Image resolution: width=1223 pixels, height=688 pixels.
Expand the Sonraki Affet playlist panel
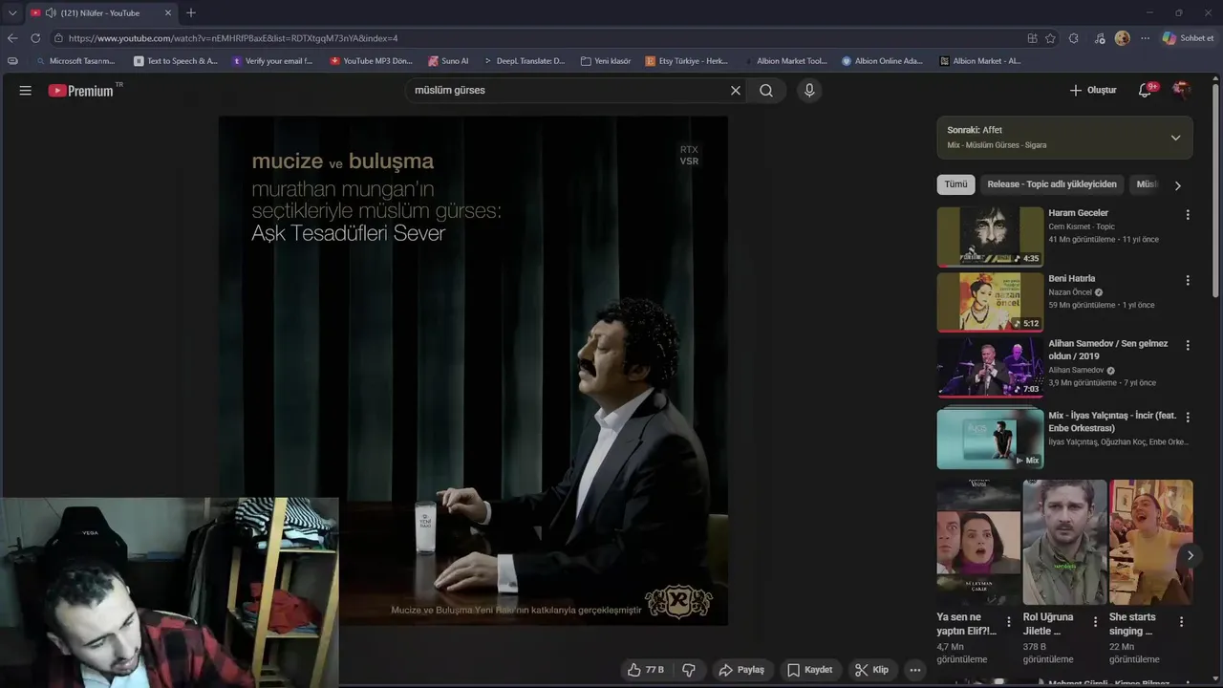tap(1175, 138)
